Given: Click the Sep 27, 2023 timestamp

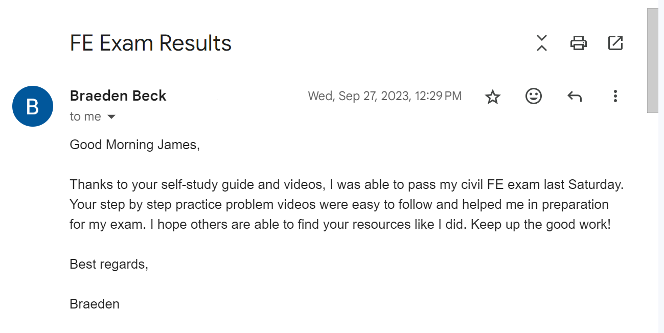Looking at the screenshot, I should click(x=385, y=96).
